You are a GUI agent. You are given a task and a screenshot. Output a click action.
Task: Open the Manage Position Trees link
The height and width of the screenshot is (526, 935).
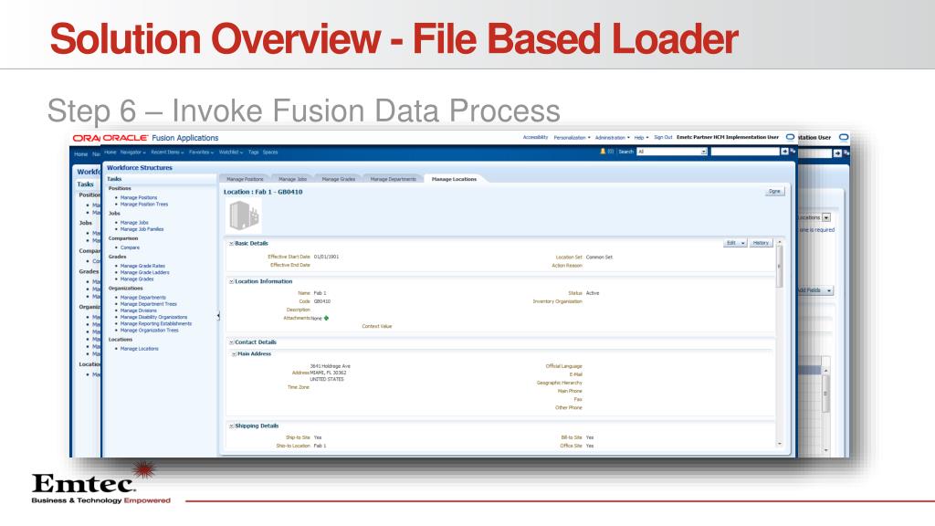[144, 204]
